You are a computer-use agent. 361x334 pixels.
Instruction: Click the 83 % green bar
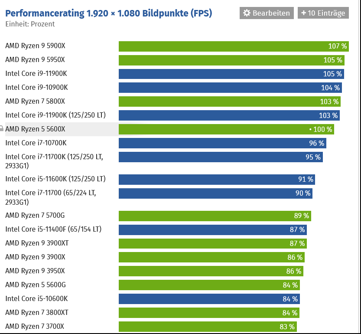pyautogui.click(x=208, y=326)
